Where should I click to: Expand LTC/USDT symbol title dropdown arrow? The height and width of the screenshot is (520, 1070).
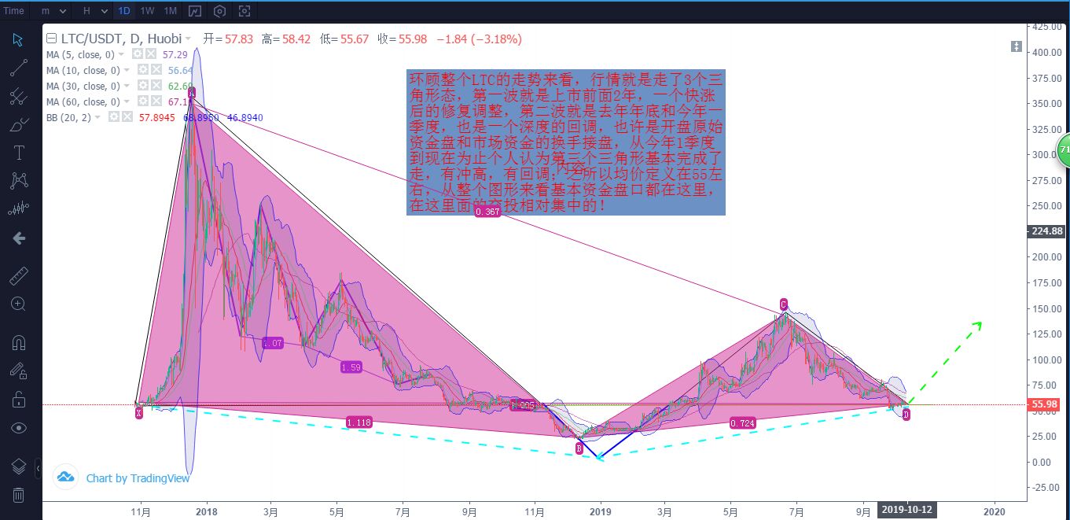[x=189, y=39]
